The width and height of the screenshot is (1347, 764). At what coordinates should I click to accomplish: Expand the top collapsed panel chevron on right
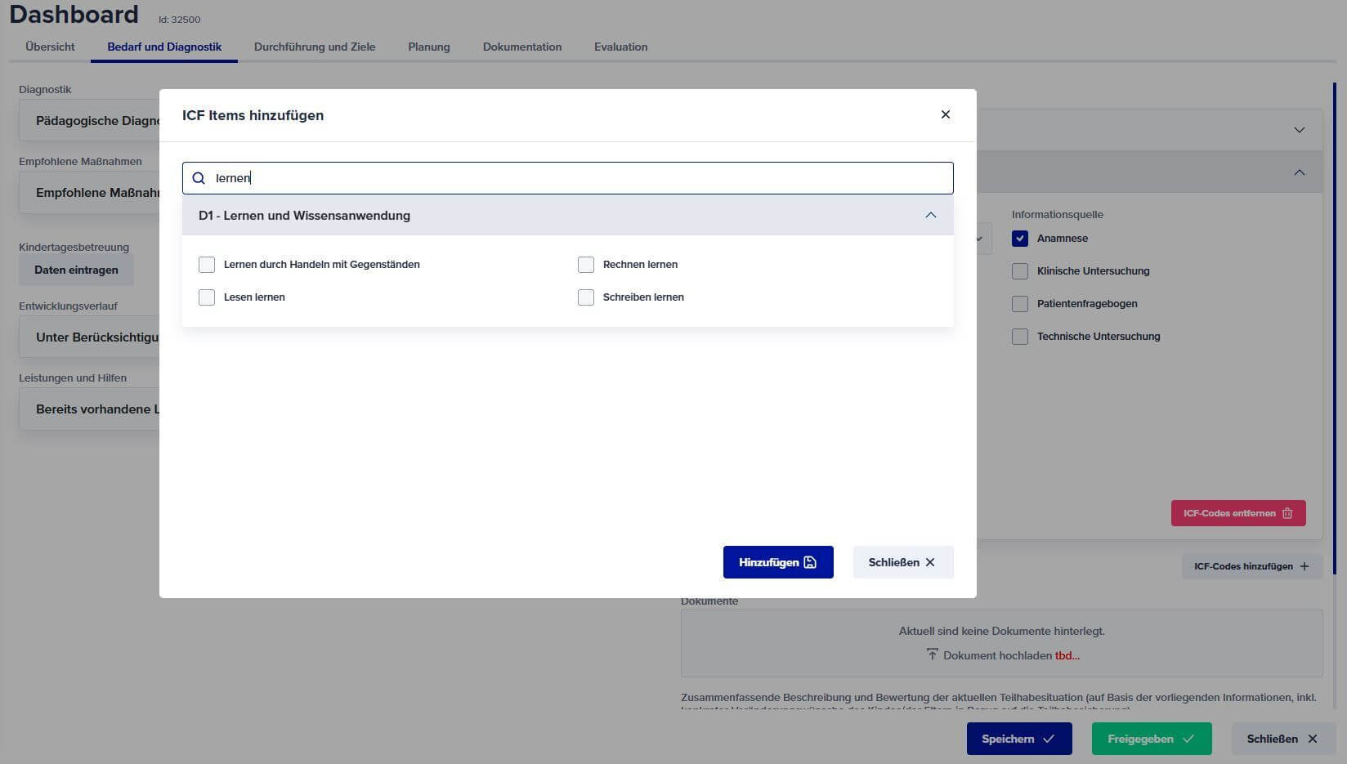pos(1299,130)
